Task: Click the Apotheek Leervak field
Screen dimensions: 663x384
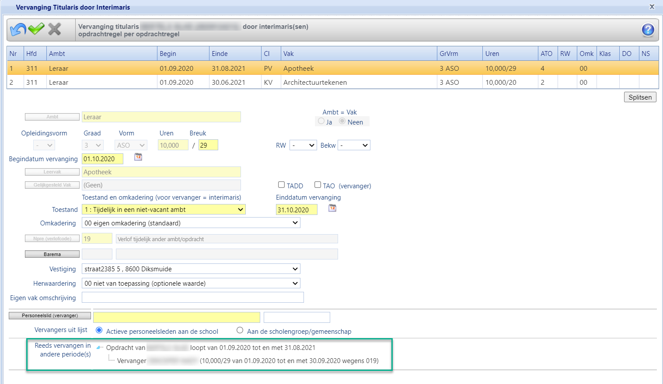Action: pos(161,172)
